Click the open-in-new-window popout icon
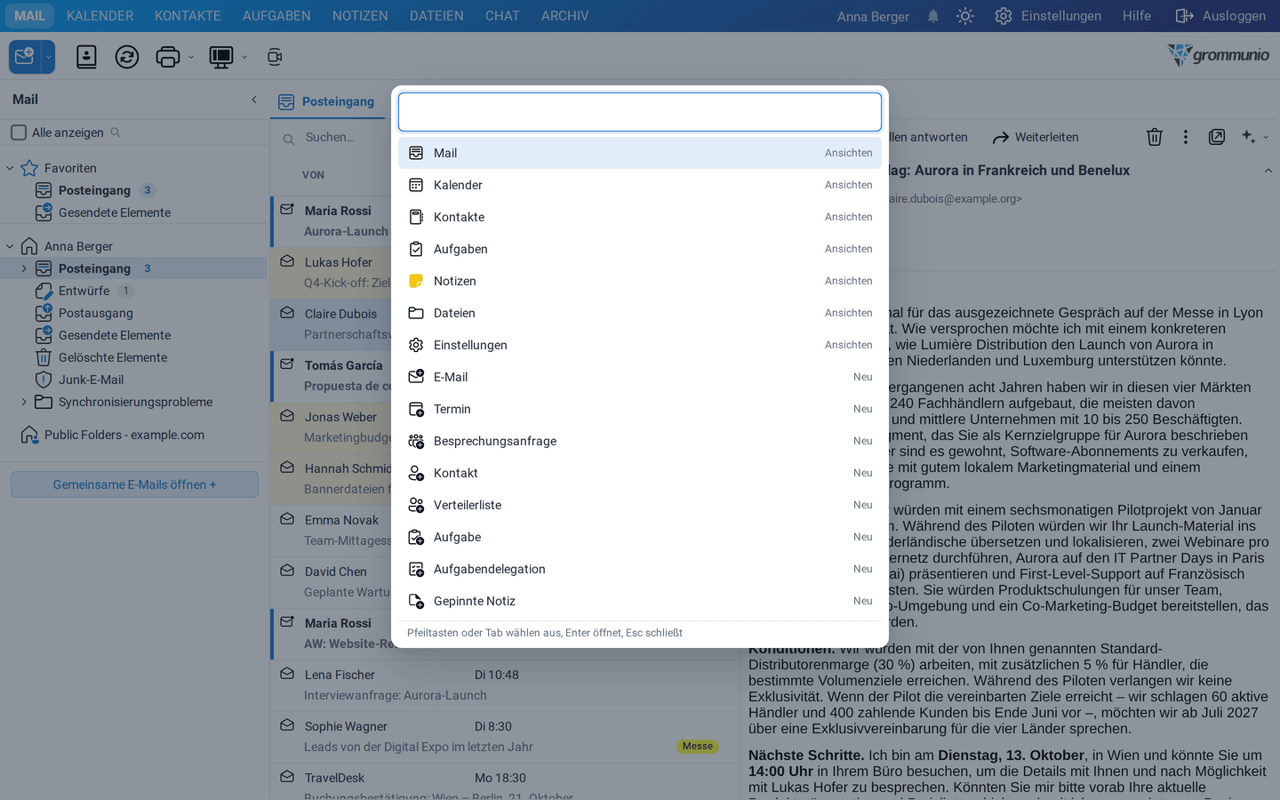This screenshot has height=800, width=1280. pyautogui.click(x=1217, y=137)
